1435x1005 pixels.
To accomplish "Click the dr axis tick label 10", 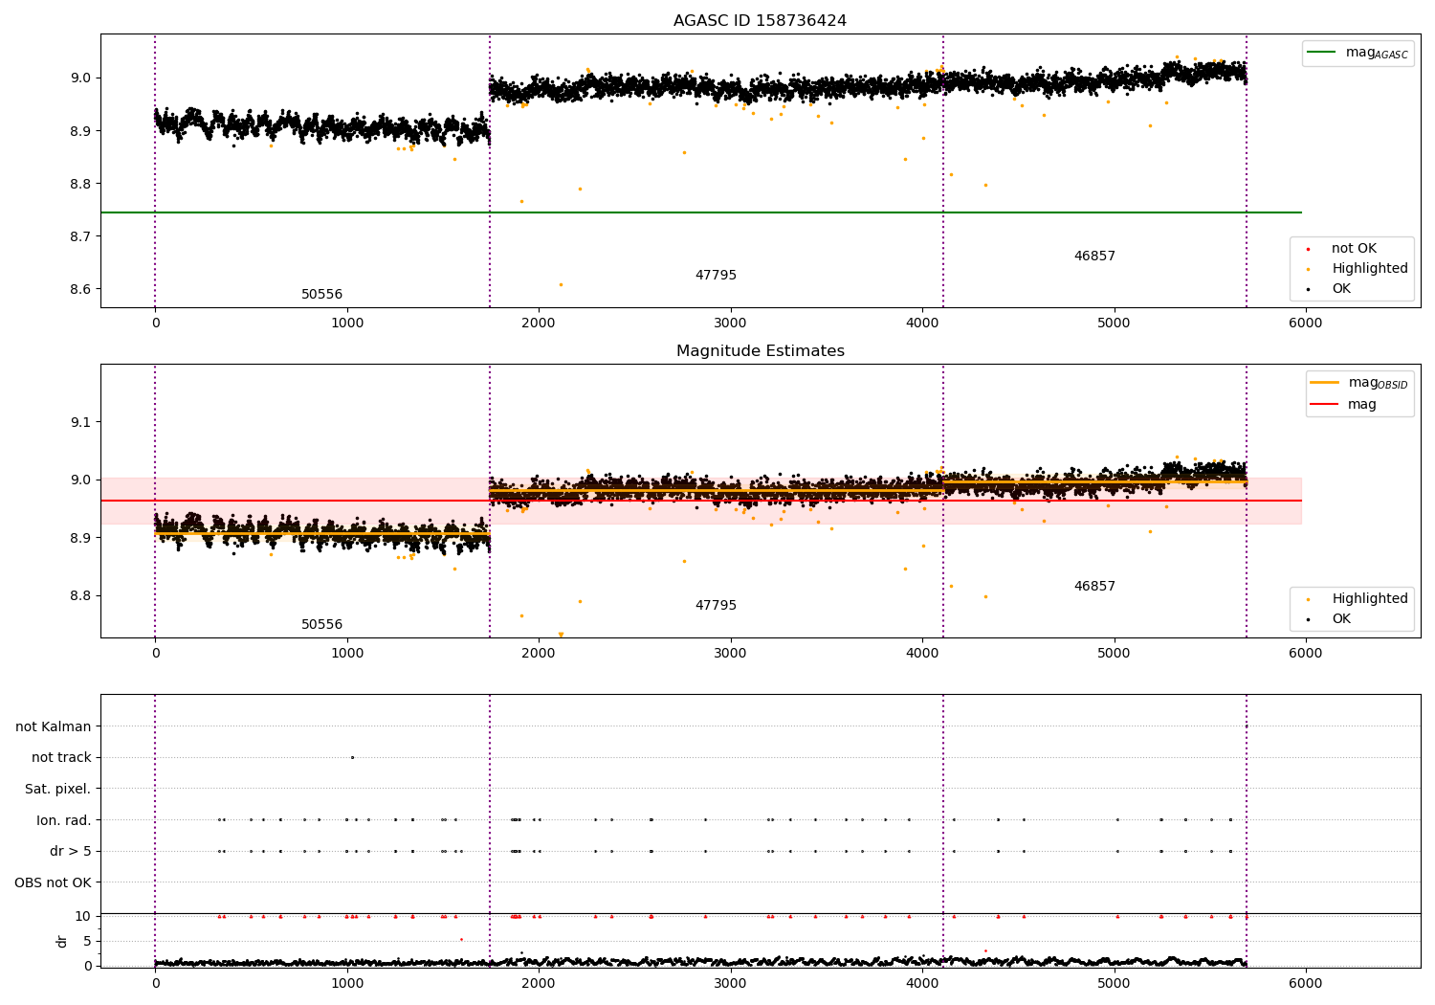I will click(83, 916).
